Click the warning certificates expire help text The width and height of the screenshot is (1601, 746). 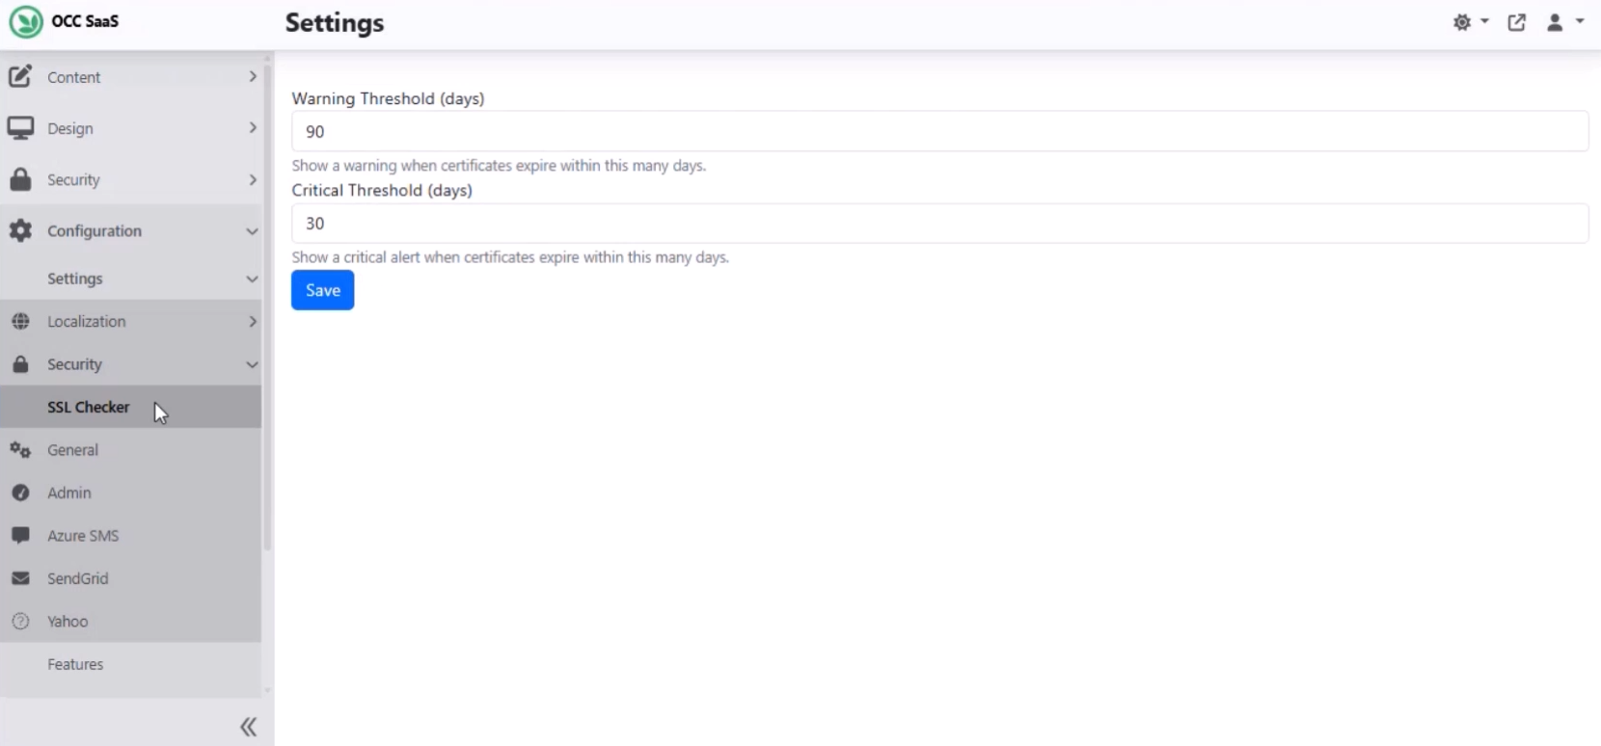(x=499, y=166)
